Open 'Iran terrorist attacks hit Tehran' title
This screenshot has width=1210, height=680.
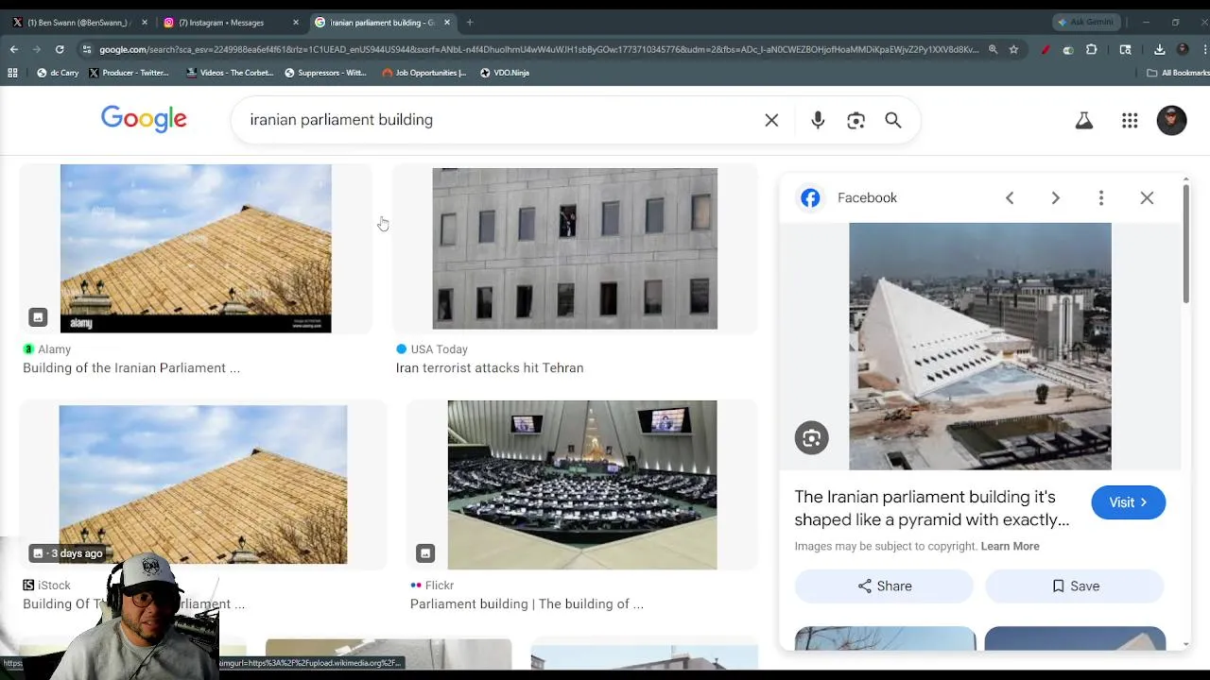pos(490,368)
